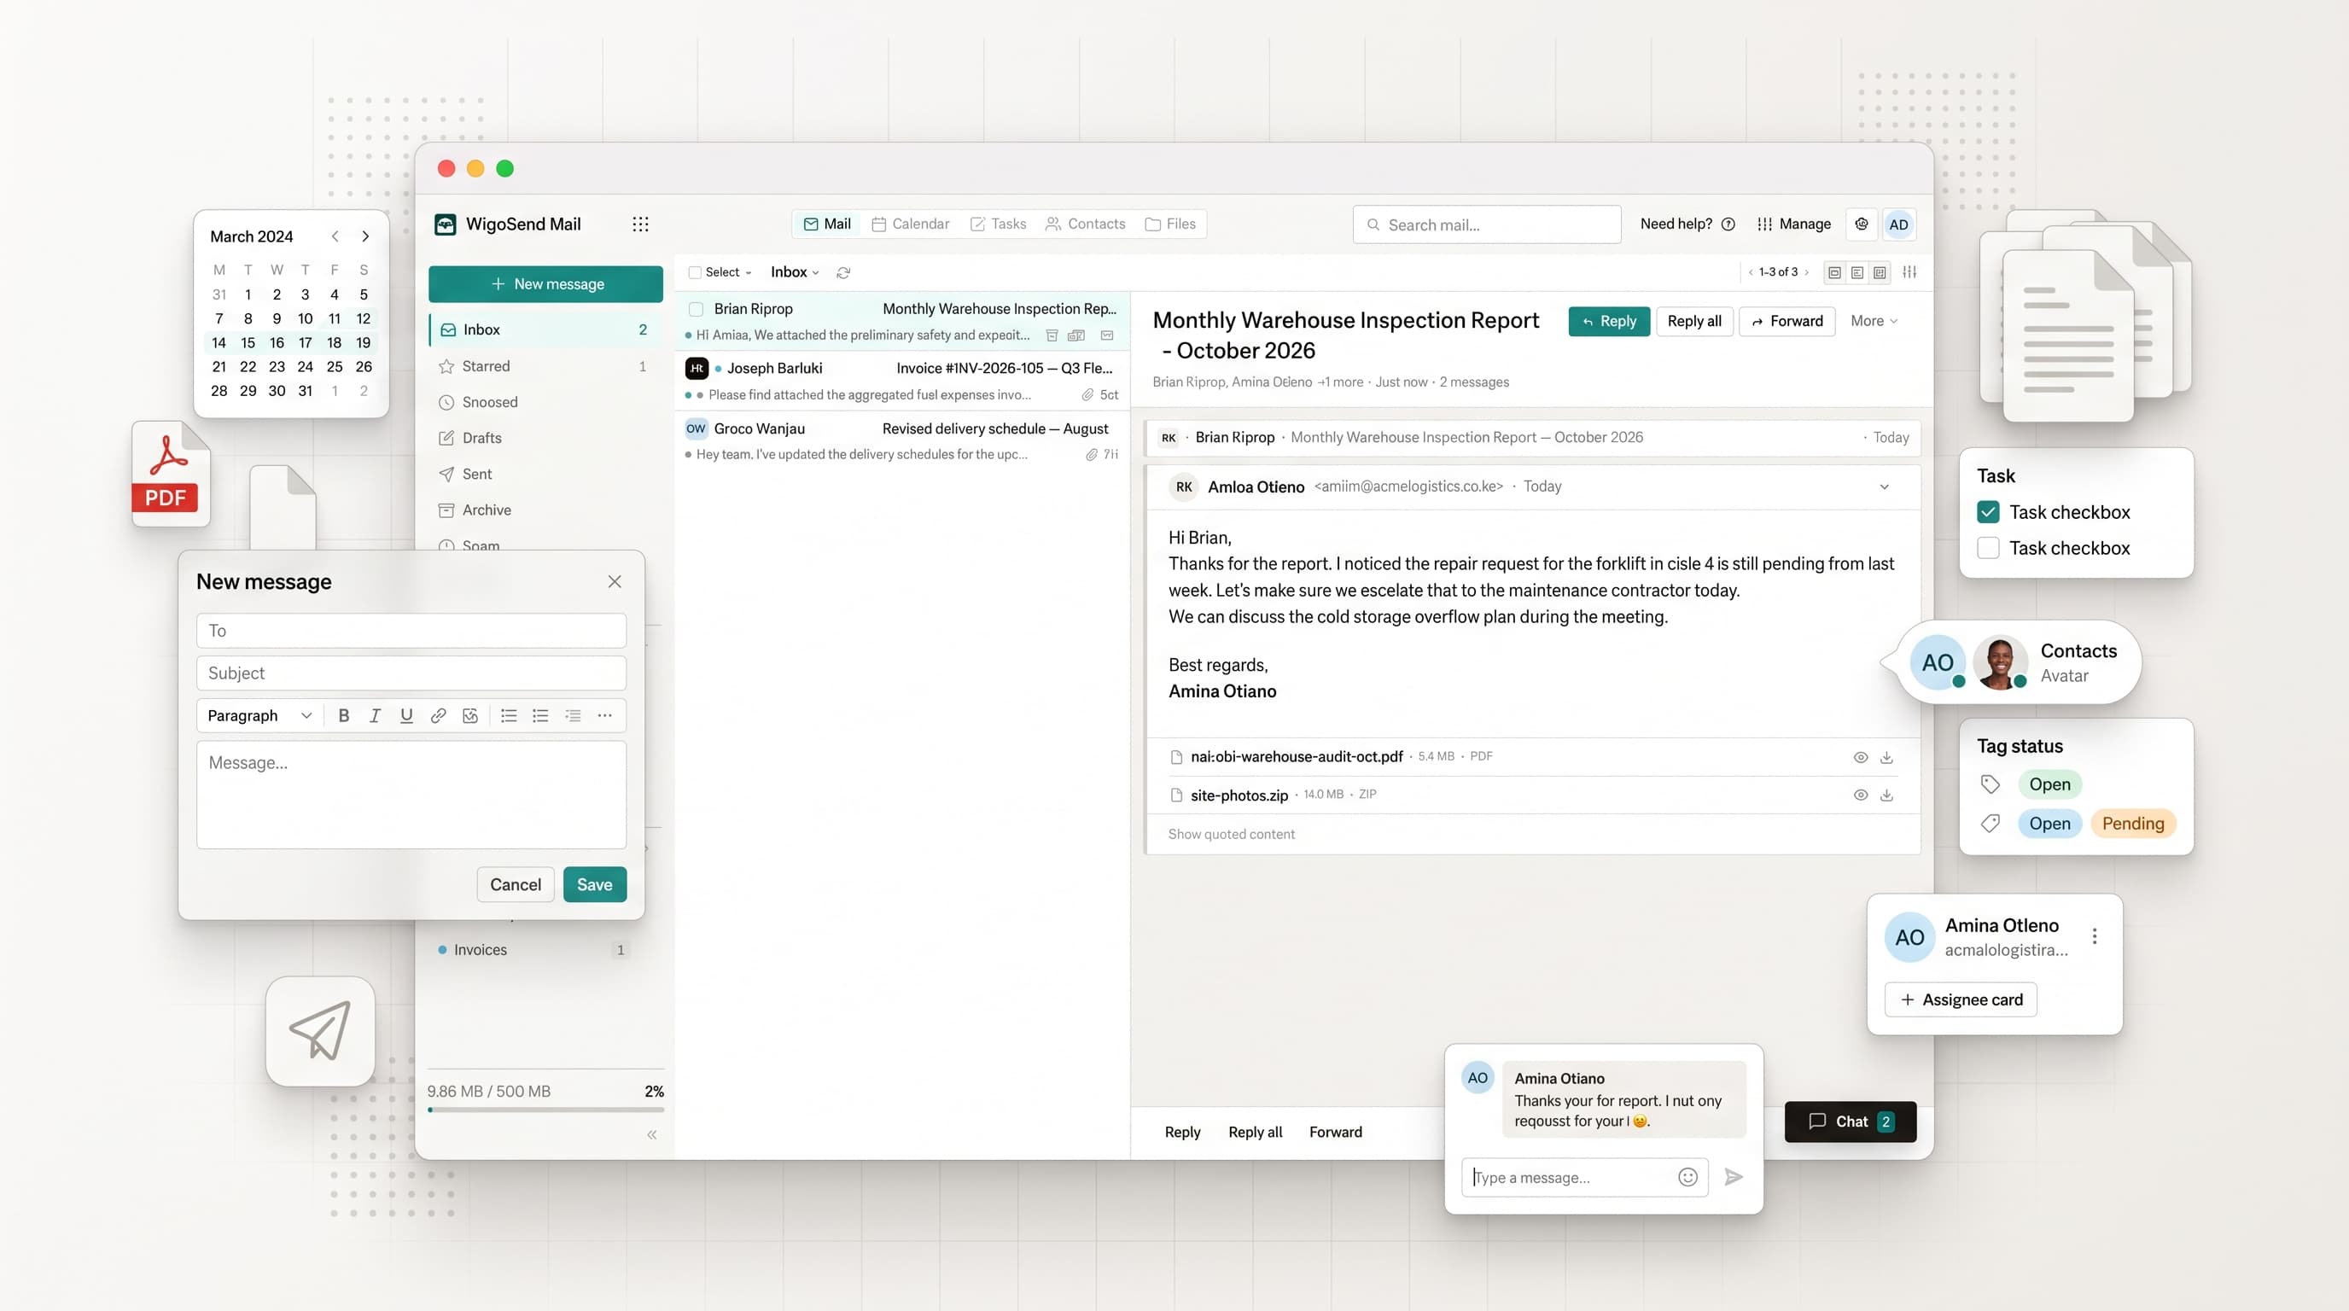Download site-photos.zip attachment
The image size is (2349, 1311).
point(1886,795)
